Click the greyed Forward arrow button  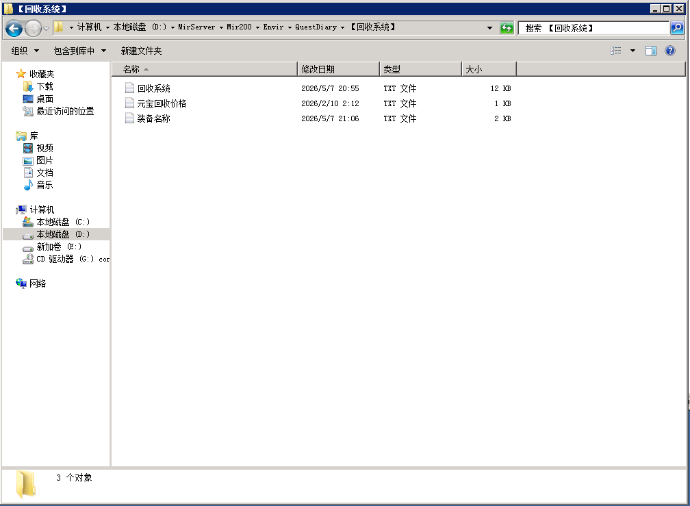pyautogui.click(x=33, y=29)
